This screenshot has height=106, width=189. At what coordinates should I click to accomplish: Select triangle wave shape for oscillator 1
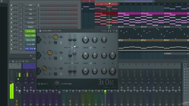click(44, 42)
